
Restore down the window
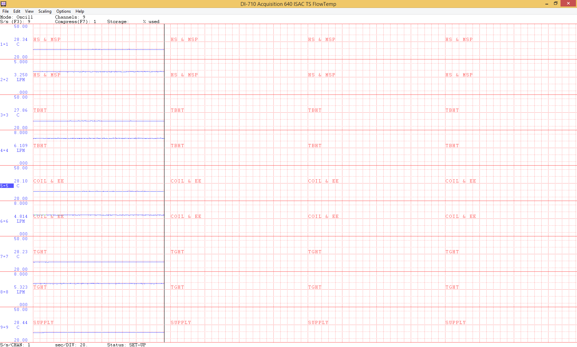pos(555,3)
